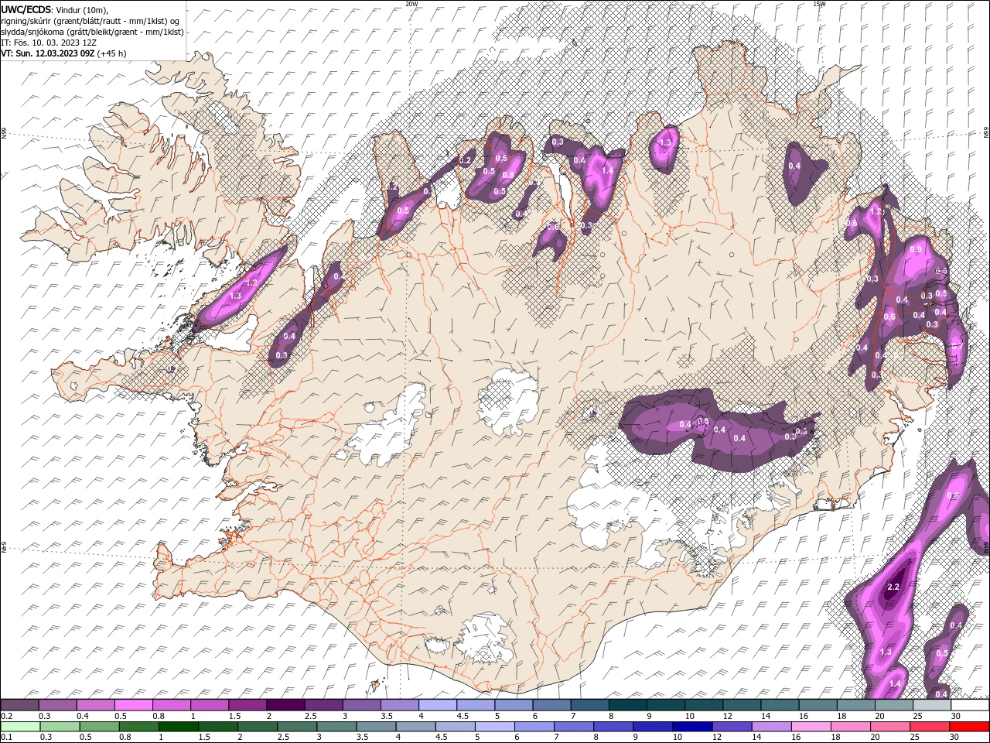This screenshot has width=990, height=743.
Task: Click the 20W longitude label
Action: pos(411,4)
